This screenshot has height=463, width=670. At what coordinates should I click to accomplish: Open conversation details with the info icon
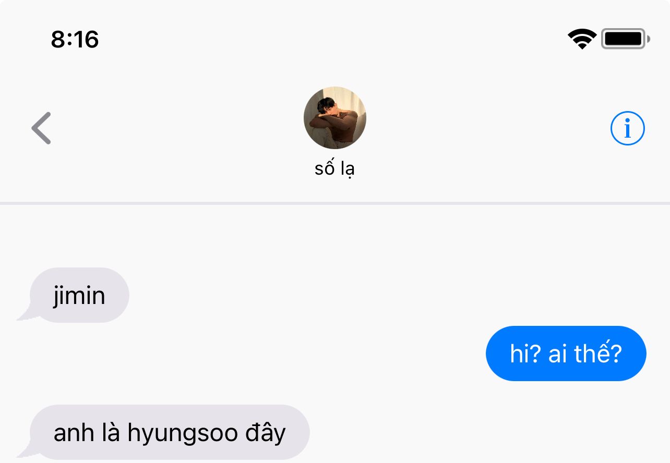(x=628, y=128)
